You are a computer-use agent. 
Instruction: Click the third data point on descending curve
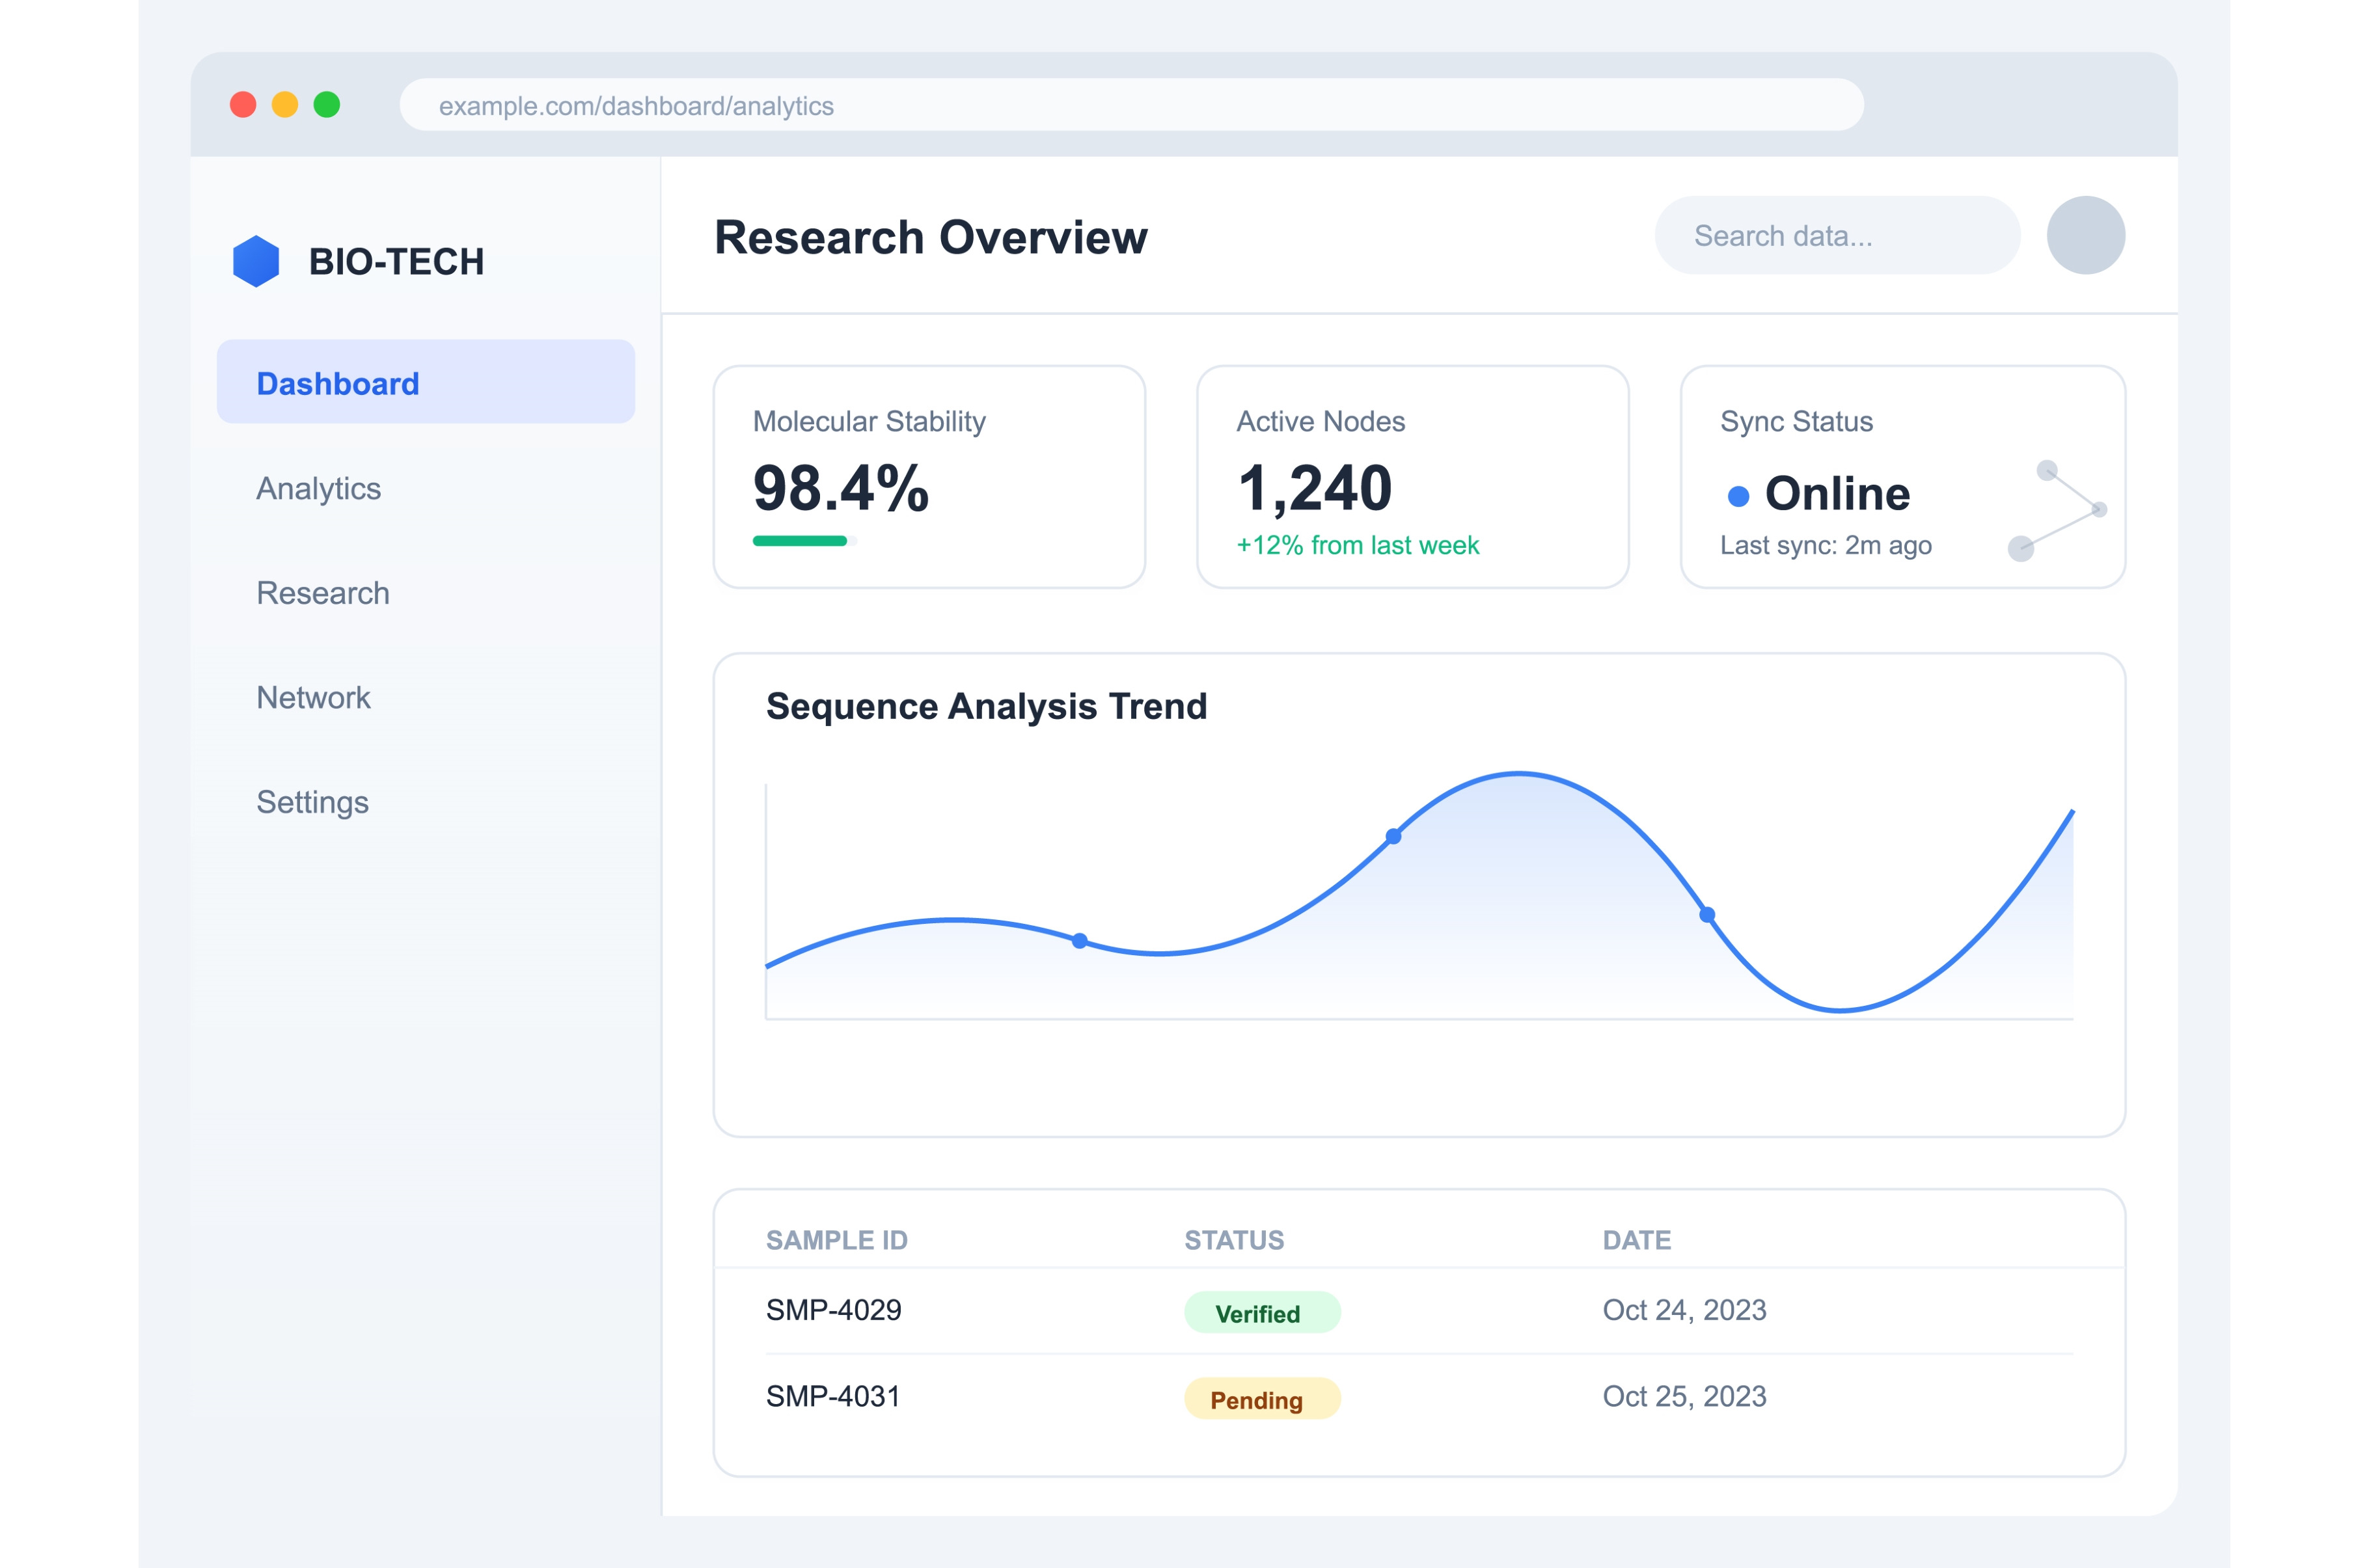(1707, 915)
